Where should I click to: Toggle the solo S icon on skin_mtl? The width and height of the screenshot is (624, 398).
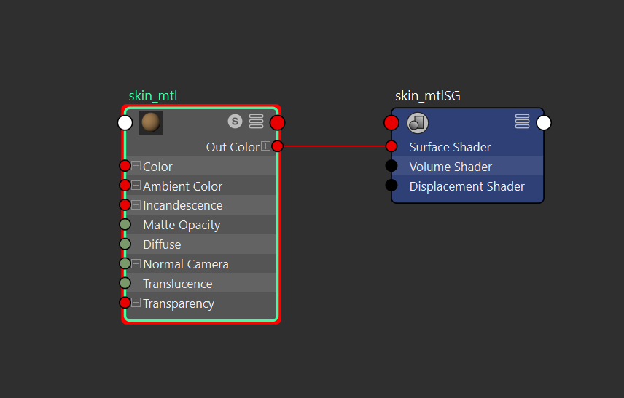235,122
